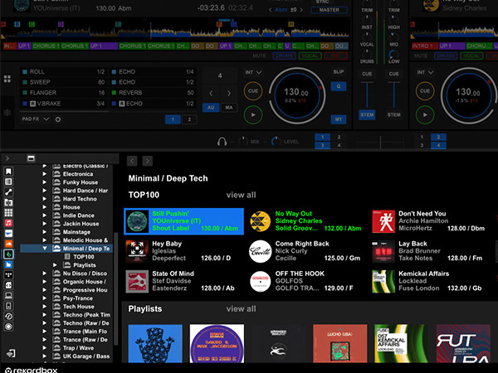
Task: Open the pad mode grid icon on deck 1
Action: (x=7, y=79)
